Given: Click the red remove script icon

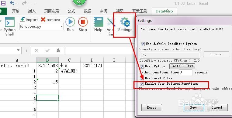Looking at the screenshot, I should 43,19.
